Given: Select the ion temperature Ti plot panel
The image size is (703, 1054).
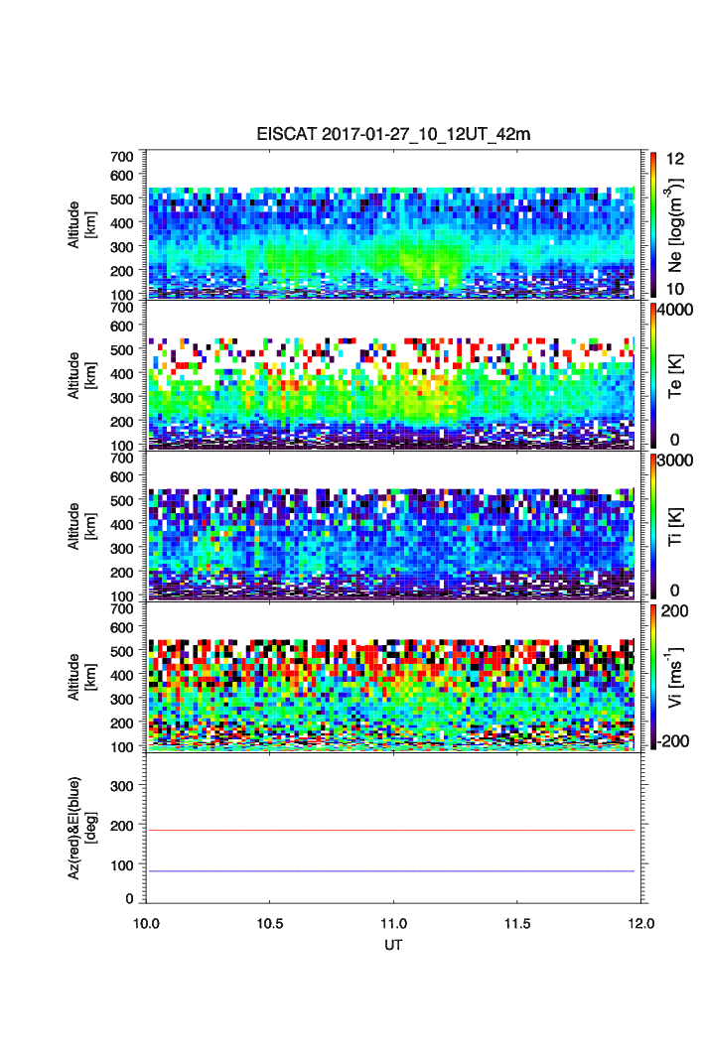Looking at the screenshot, I should pyautogui.click(x=392, y=527).
